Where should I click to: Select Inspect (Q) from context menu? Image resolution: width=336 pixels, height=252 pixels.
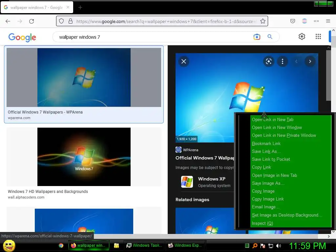(291, 223)
